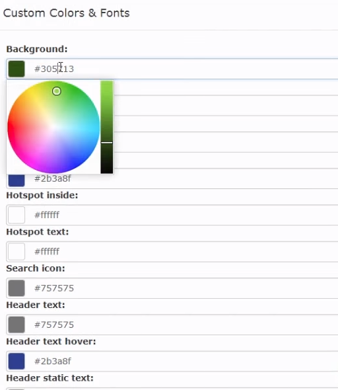
Task: Click the Header text hover hex field
Action: click(172, 361)
